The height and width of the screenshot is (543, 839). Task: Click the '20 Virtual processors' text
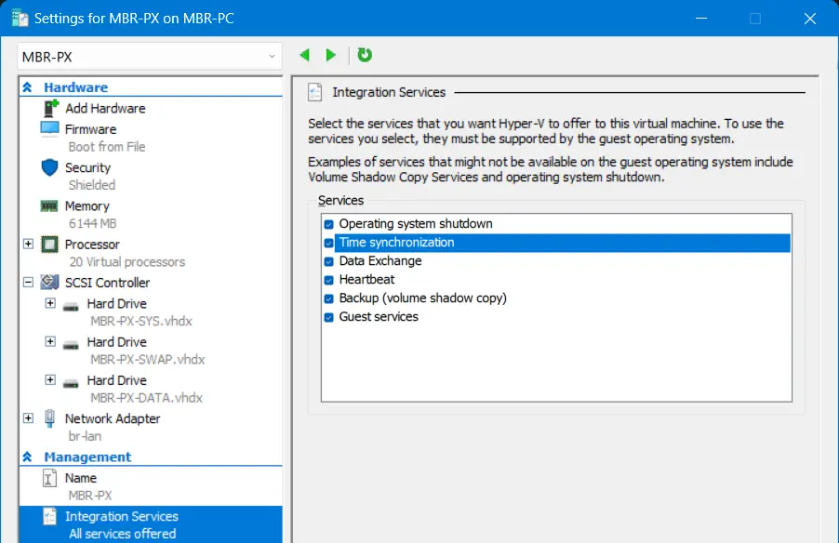click(127, 261)
